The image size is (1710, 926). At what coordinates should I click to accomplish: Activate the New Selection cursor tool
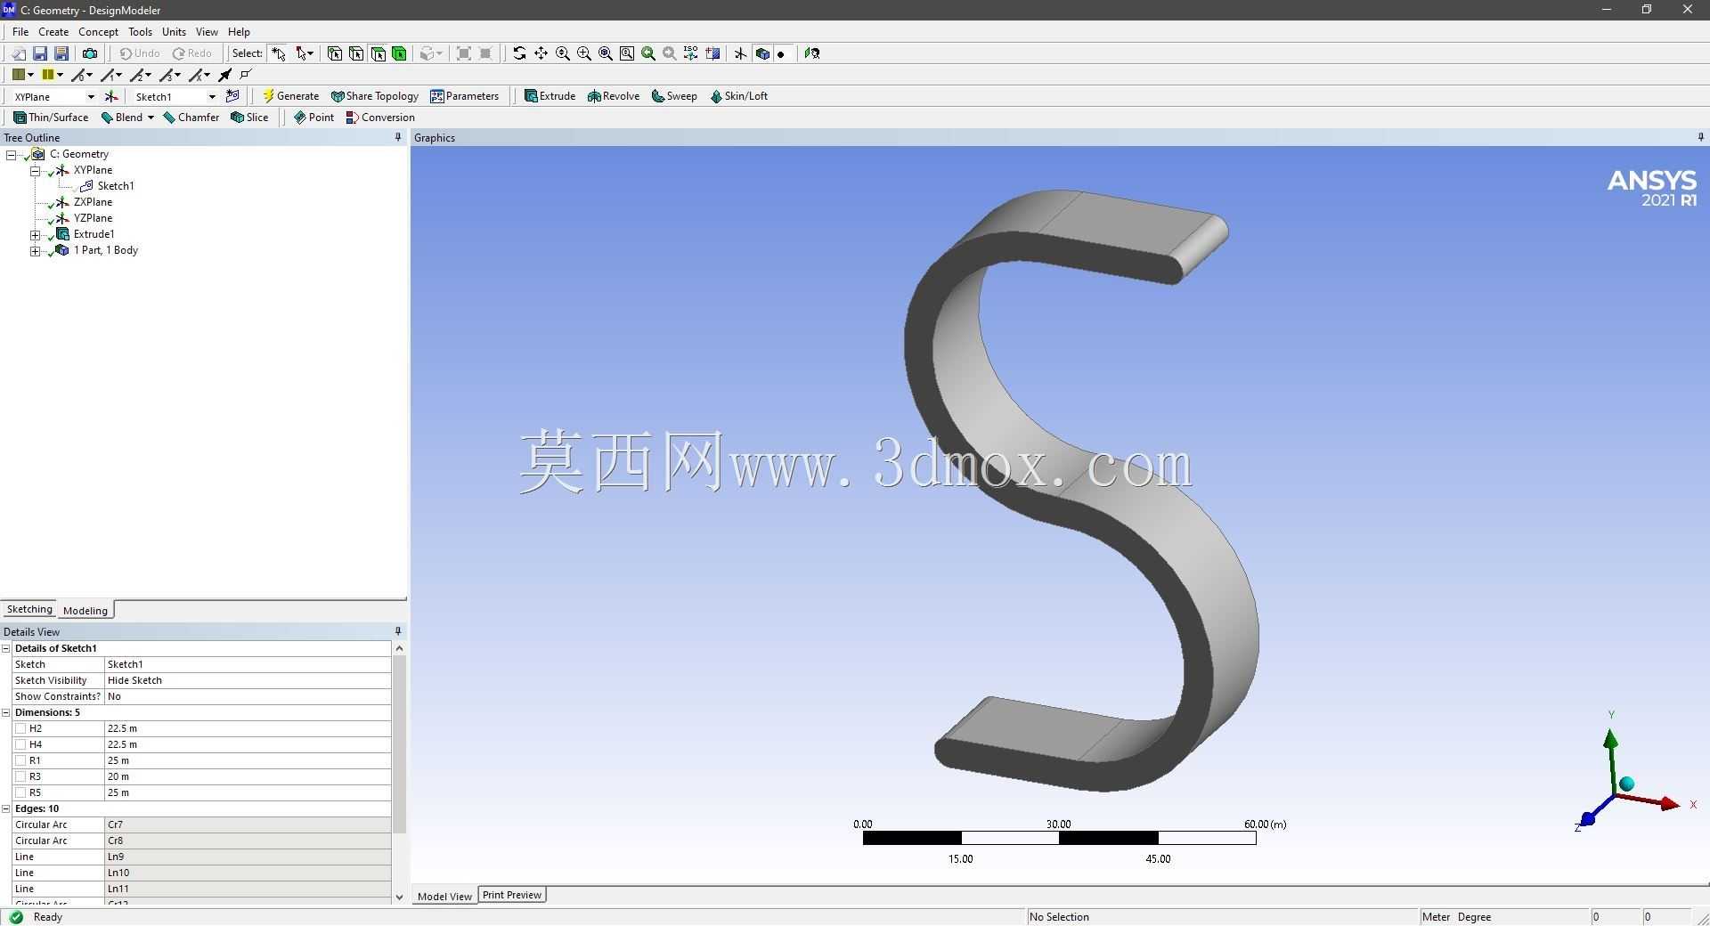[279, 53]
